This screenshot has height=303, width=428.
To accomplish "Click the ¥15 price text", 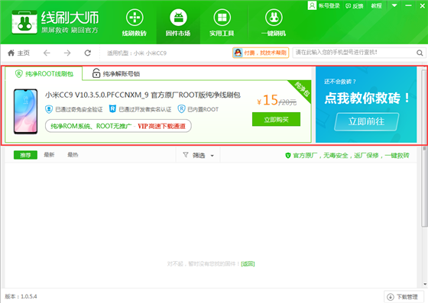I will click(x=267, y=100).
